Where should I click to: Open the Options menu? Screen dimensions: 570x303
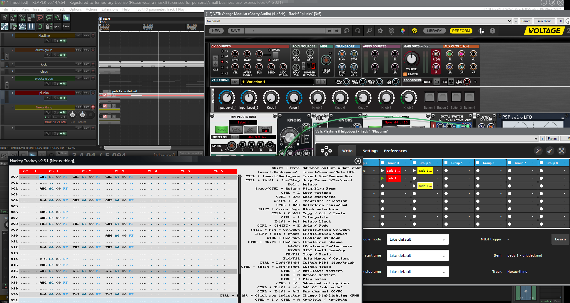[76, 9]
